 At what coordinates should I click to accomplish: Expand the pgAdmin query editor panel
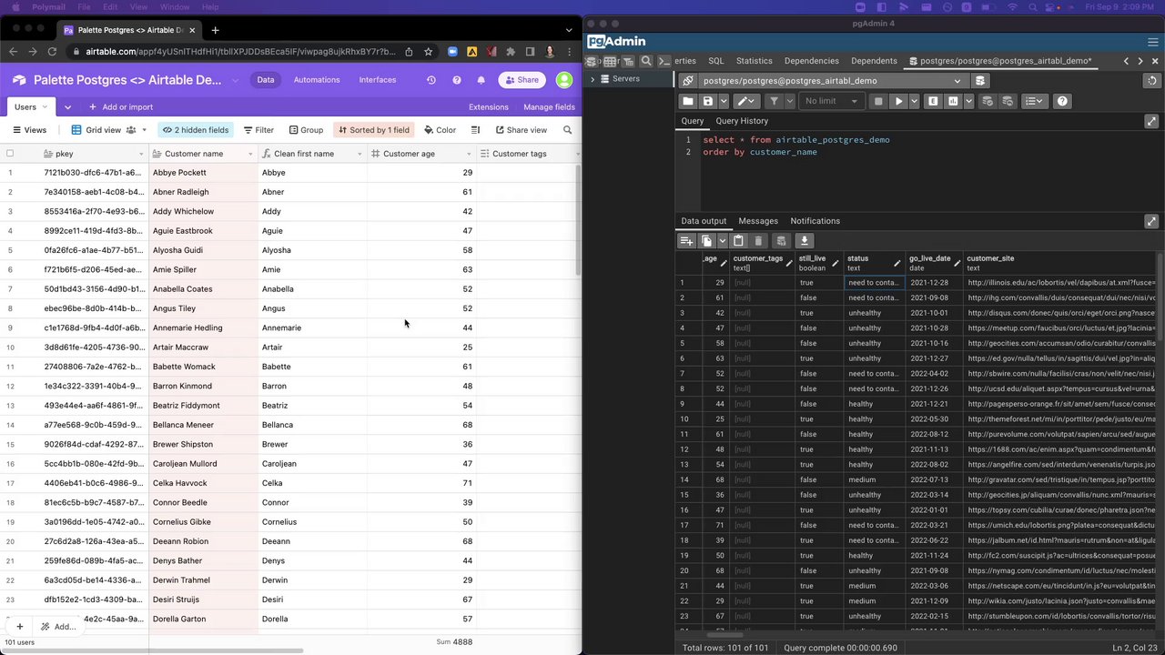(x=1151, y=121)
